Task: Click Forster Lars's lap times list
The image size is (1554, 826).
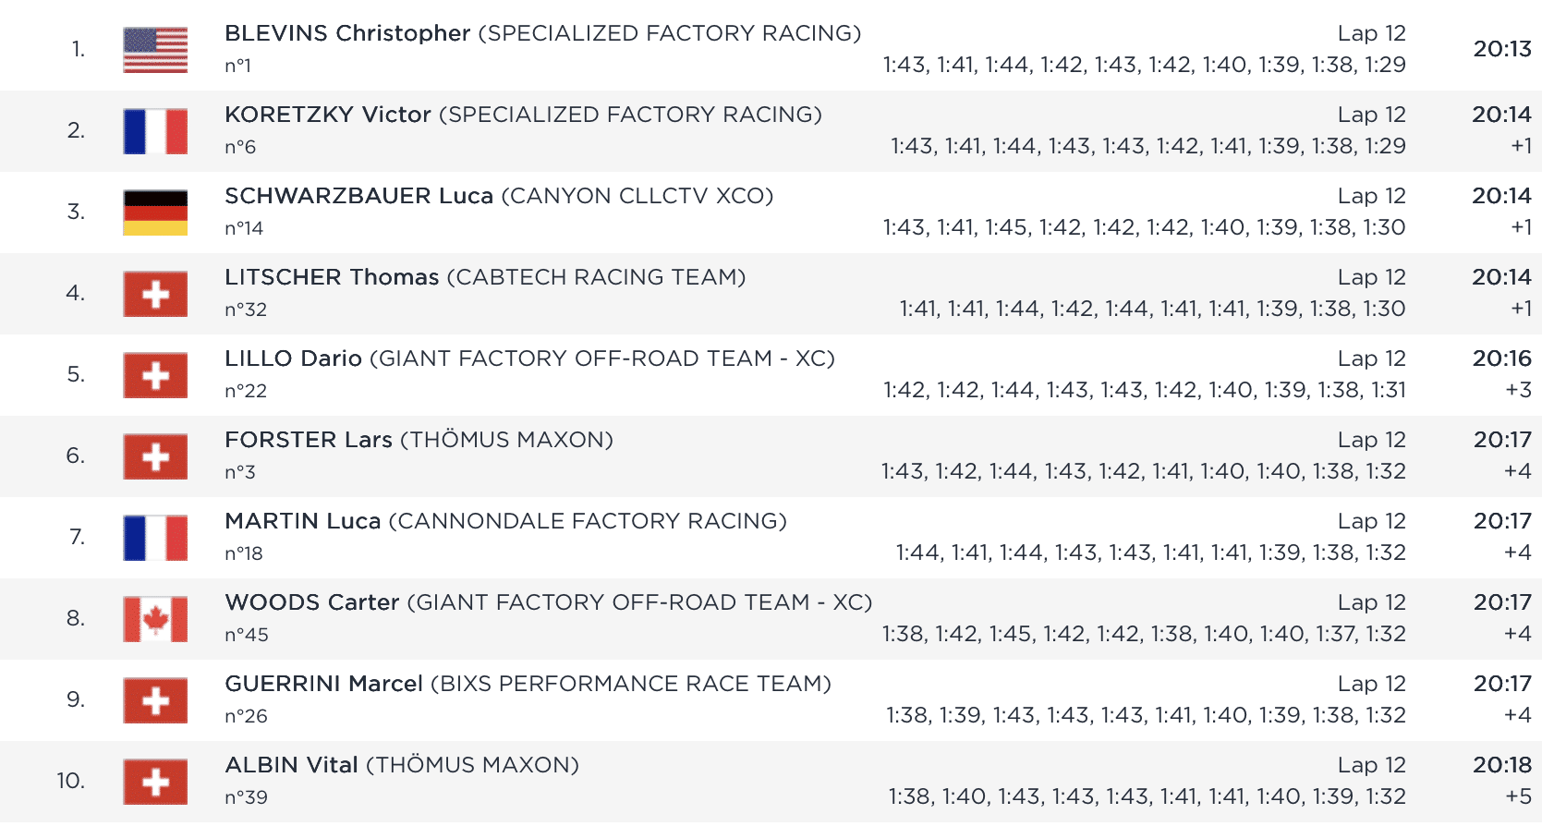Action: coord(1143,471)
